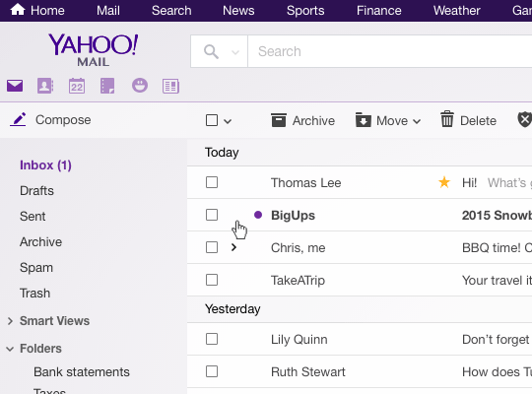Open the select-all dropdown arrow
This screenshot has height=394, width=532.
click(228, 121)
